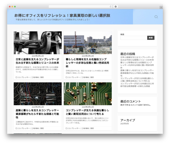Click excerpt 日常生活のさまざまな場面 of fourth post

point(87,121)
